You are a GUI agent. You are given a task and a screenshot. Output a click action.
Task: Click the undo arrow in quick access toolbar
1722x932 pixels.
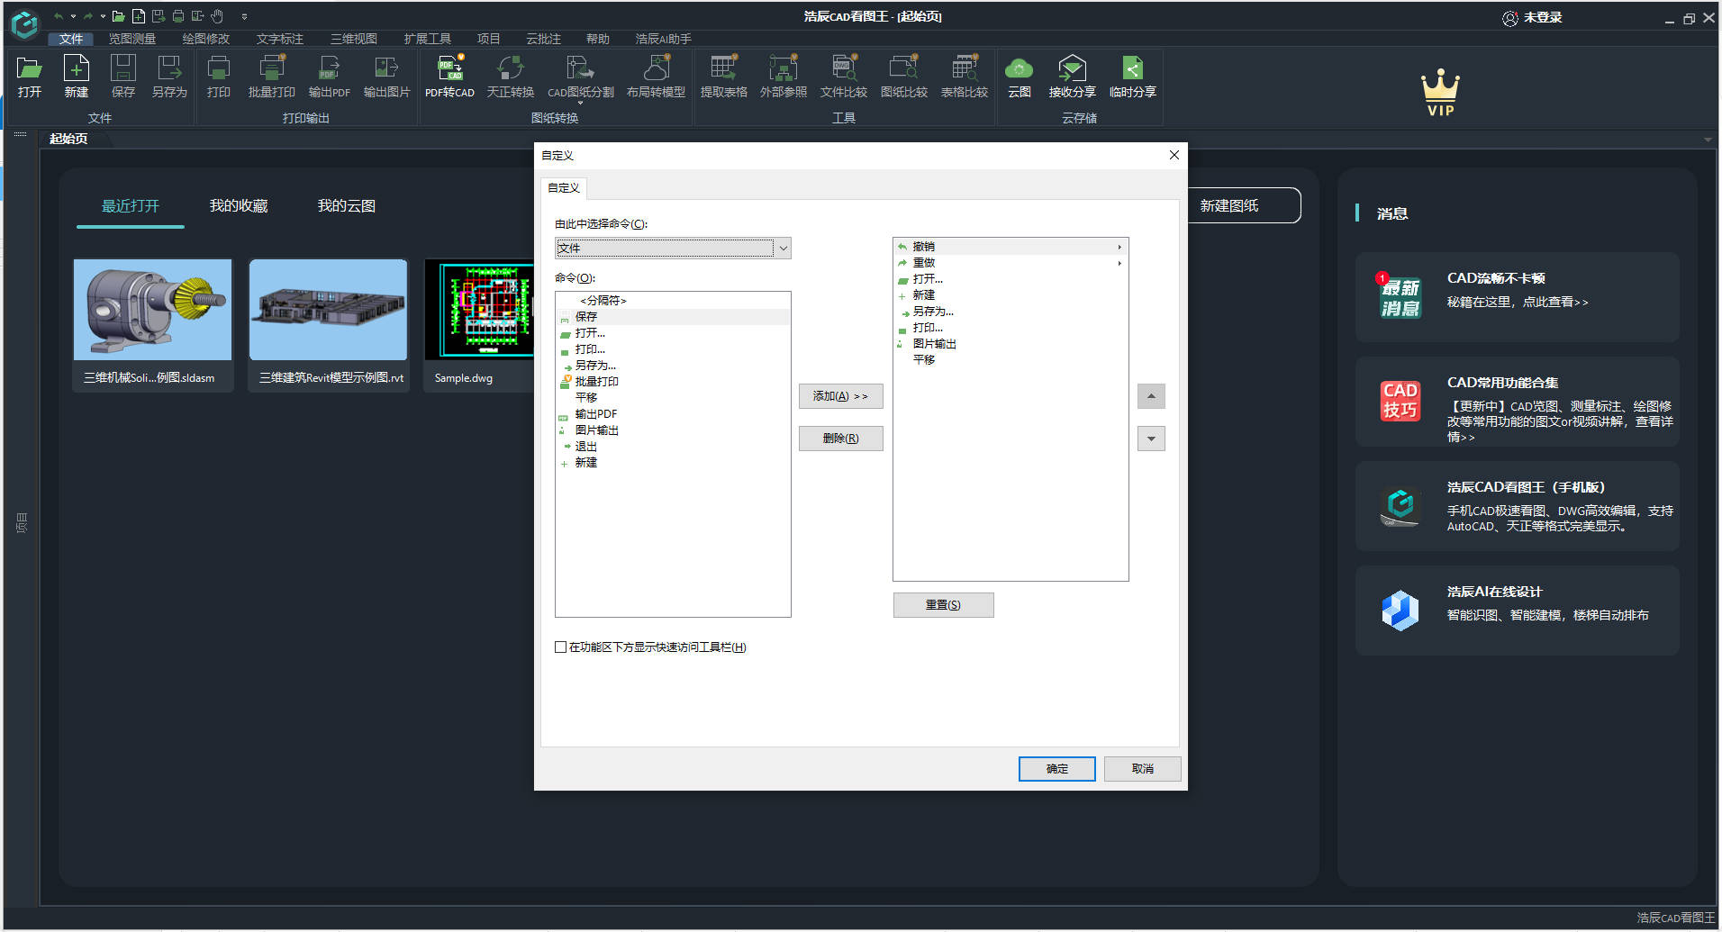point(59,16)
